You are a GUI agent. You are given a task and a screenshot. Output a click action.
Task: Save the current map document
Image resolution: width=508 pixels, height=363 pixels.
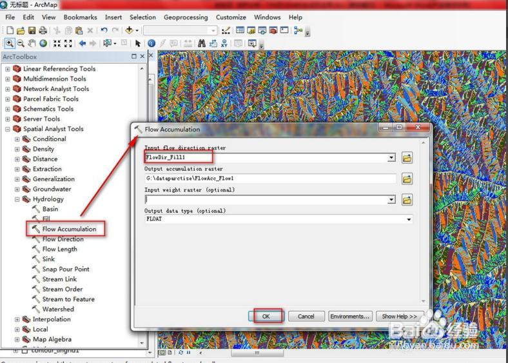[x=32, y=30]
